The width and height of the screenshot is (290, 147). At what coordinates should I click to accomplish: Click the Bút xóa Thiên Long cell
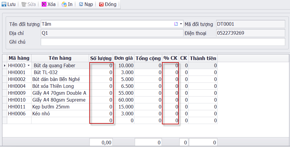click(60, 86)
